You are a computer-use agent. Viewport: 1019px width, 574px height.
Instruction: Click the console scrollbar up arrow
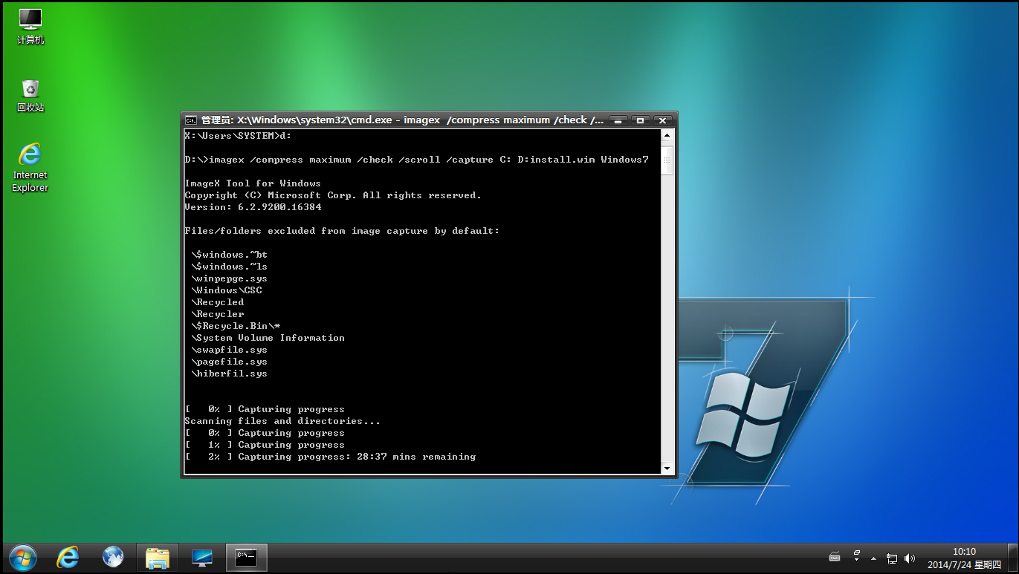(x=667, y=136)
